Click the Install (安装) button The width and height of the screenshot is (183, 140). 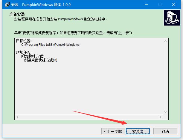(138, 131)
